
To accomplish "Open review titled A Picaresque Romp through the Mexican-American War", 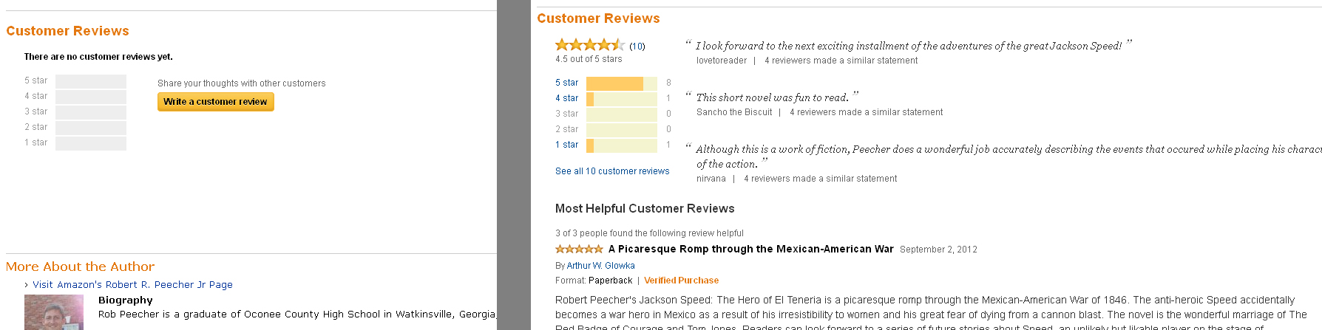I will [750, 250].
